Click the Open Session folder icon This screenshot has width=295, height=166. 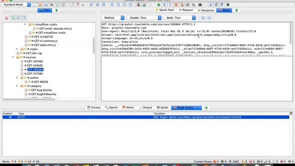[x=40, y=5]
